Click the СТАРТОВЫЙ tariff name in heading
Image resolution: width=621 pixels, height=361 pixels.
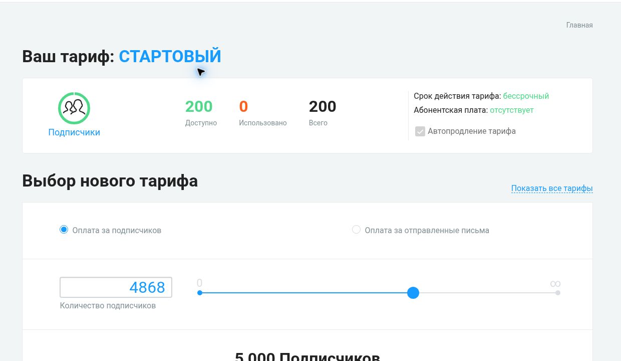point(170,56)
